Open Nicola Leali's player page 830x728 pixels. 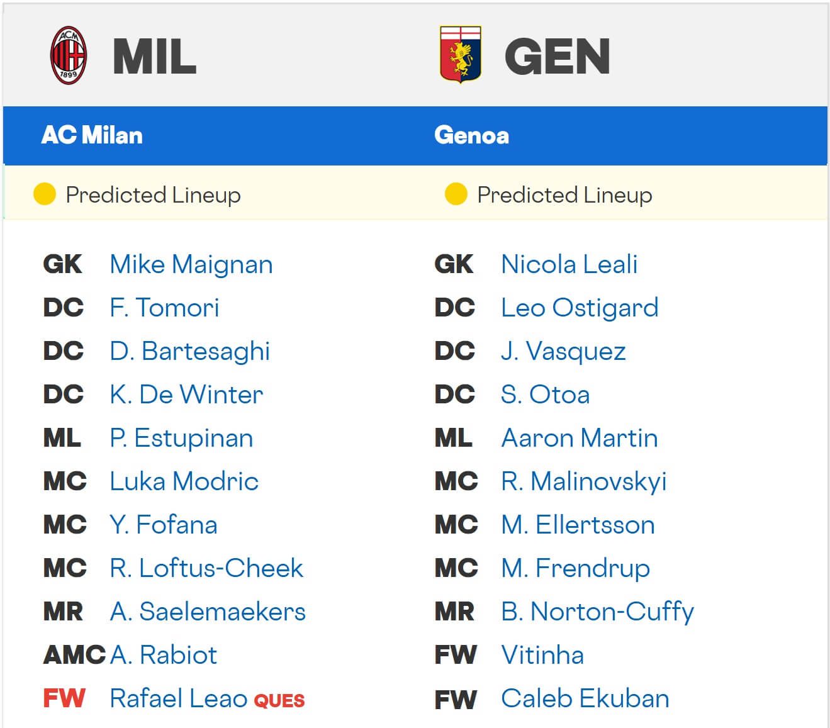(x=568, y=265)
